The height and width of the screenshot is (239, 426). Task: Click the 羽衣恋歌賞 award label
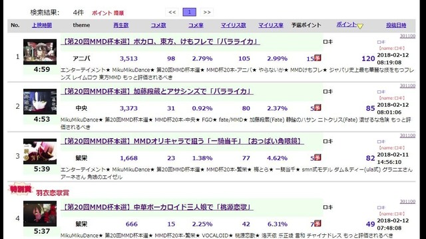pyautogui.click(x=53, y=193)
